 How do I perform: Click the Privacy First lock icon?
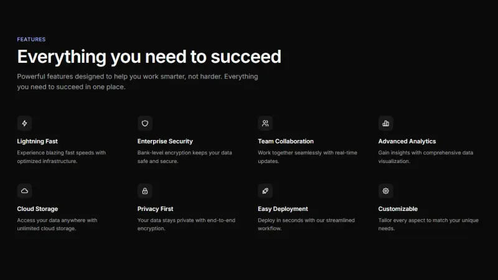145,191
